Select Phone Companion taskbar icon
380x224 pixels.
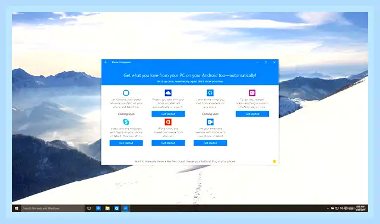click(126, 208)
